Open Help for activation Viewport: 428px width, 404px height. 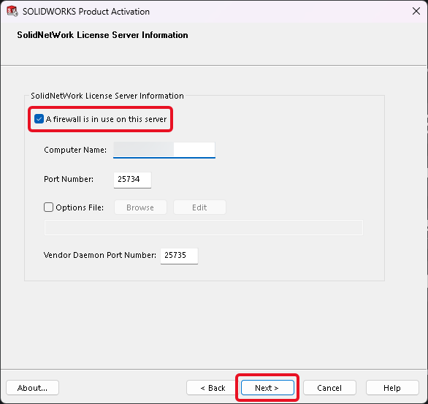click(392, 388)
